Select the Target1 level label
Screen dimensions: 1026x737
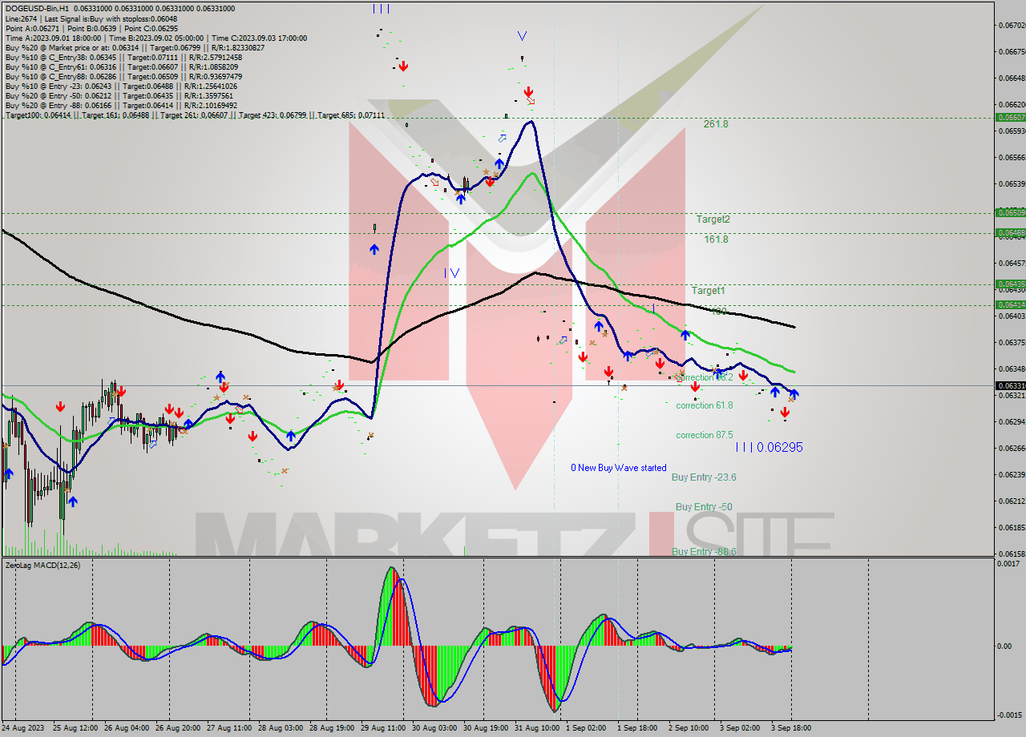709,291
